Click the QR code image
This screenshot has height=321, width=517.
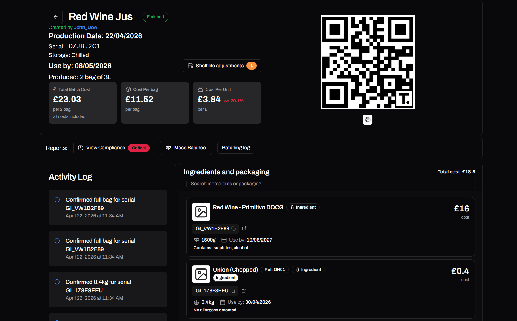[367, 62]
